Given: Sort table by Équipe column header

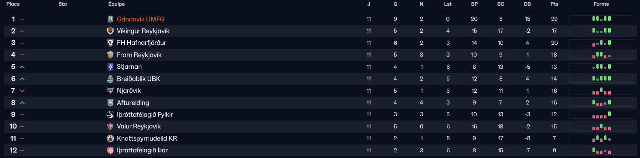Looking at the screenshot, I should pyautogui.click(x=116, y=4).
